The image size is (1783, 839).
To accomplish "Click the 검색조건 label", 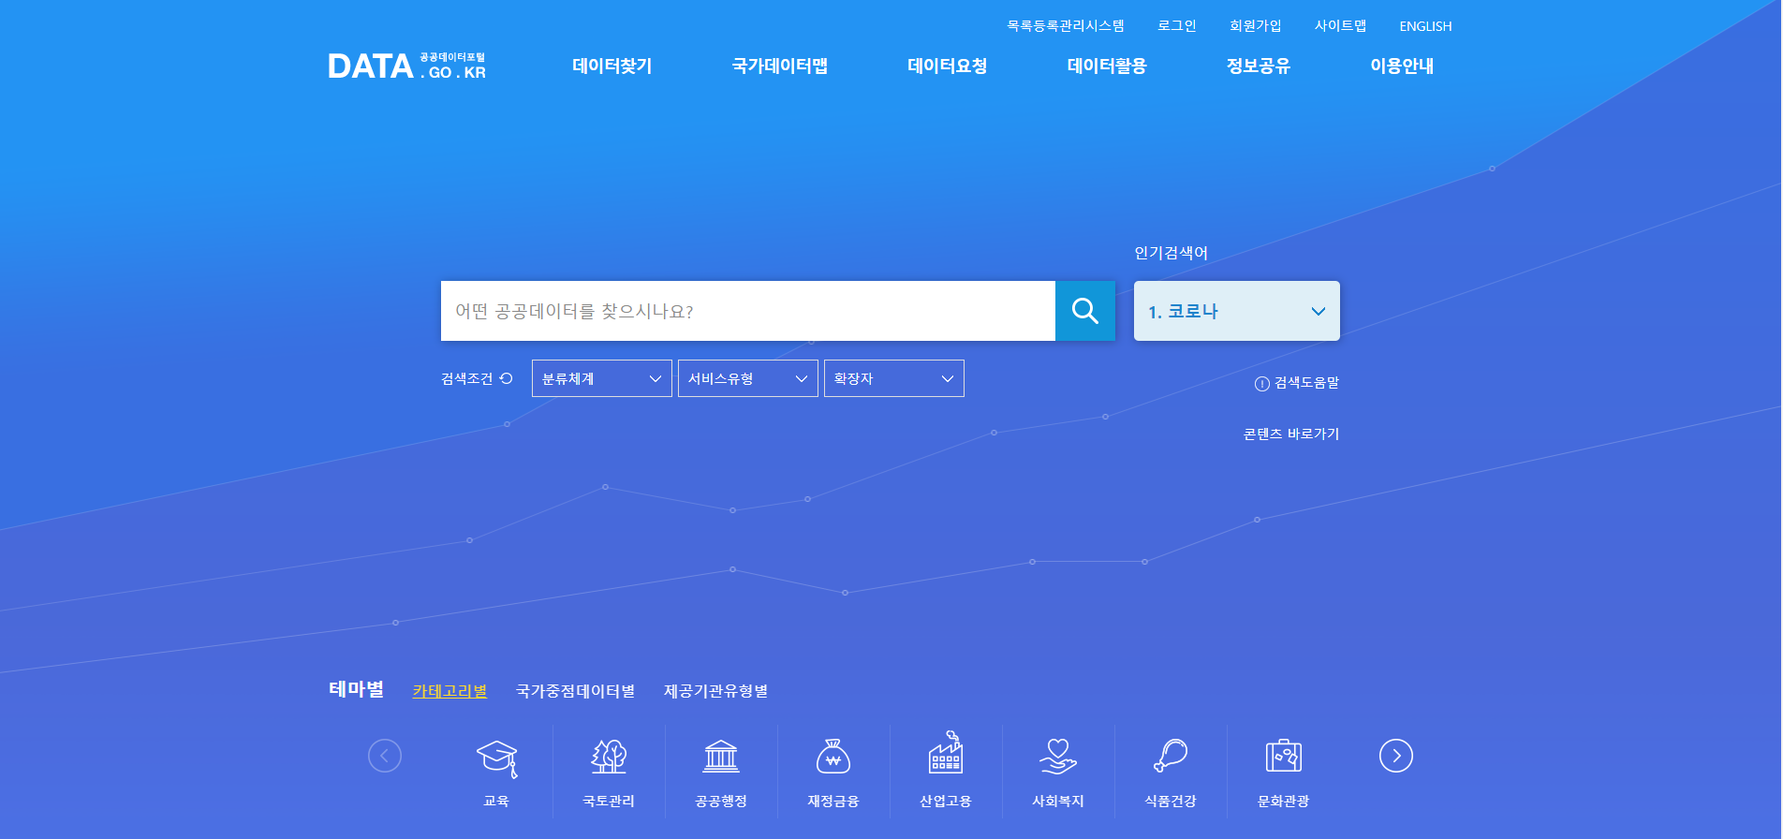I will pyautogui.click(x=466, y=378).
